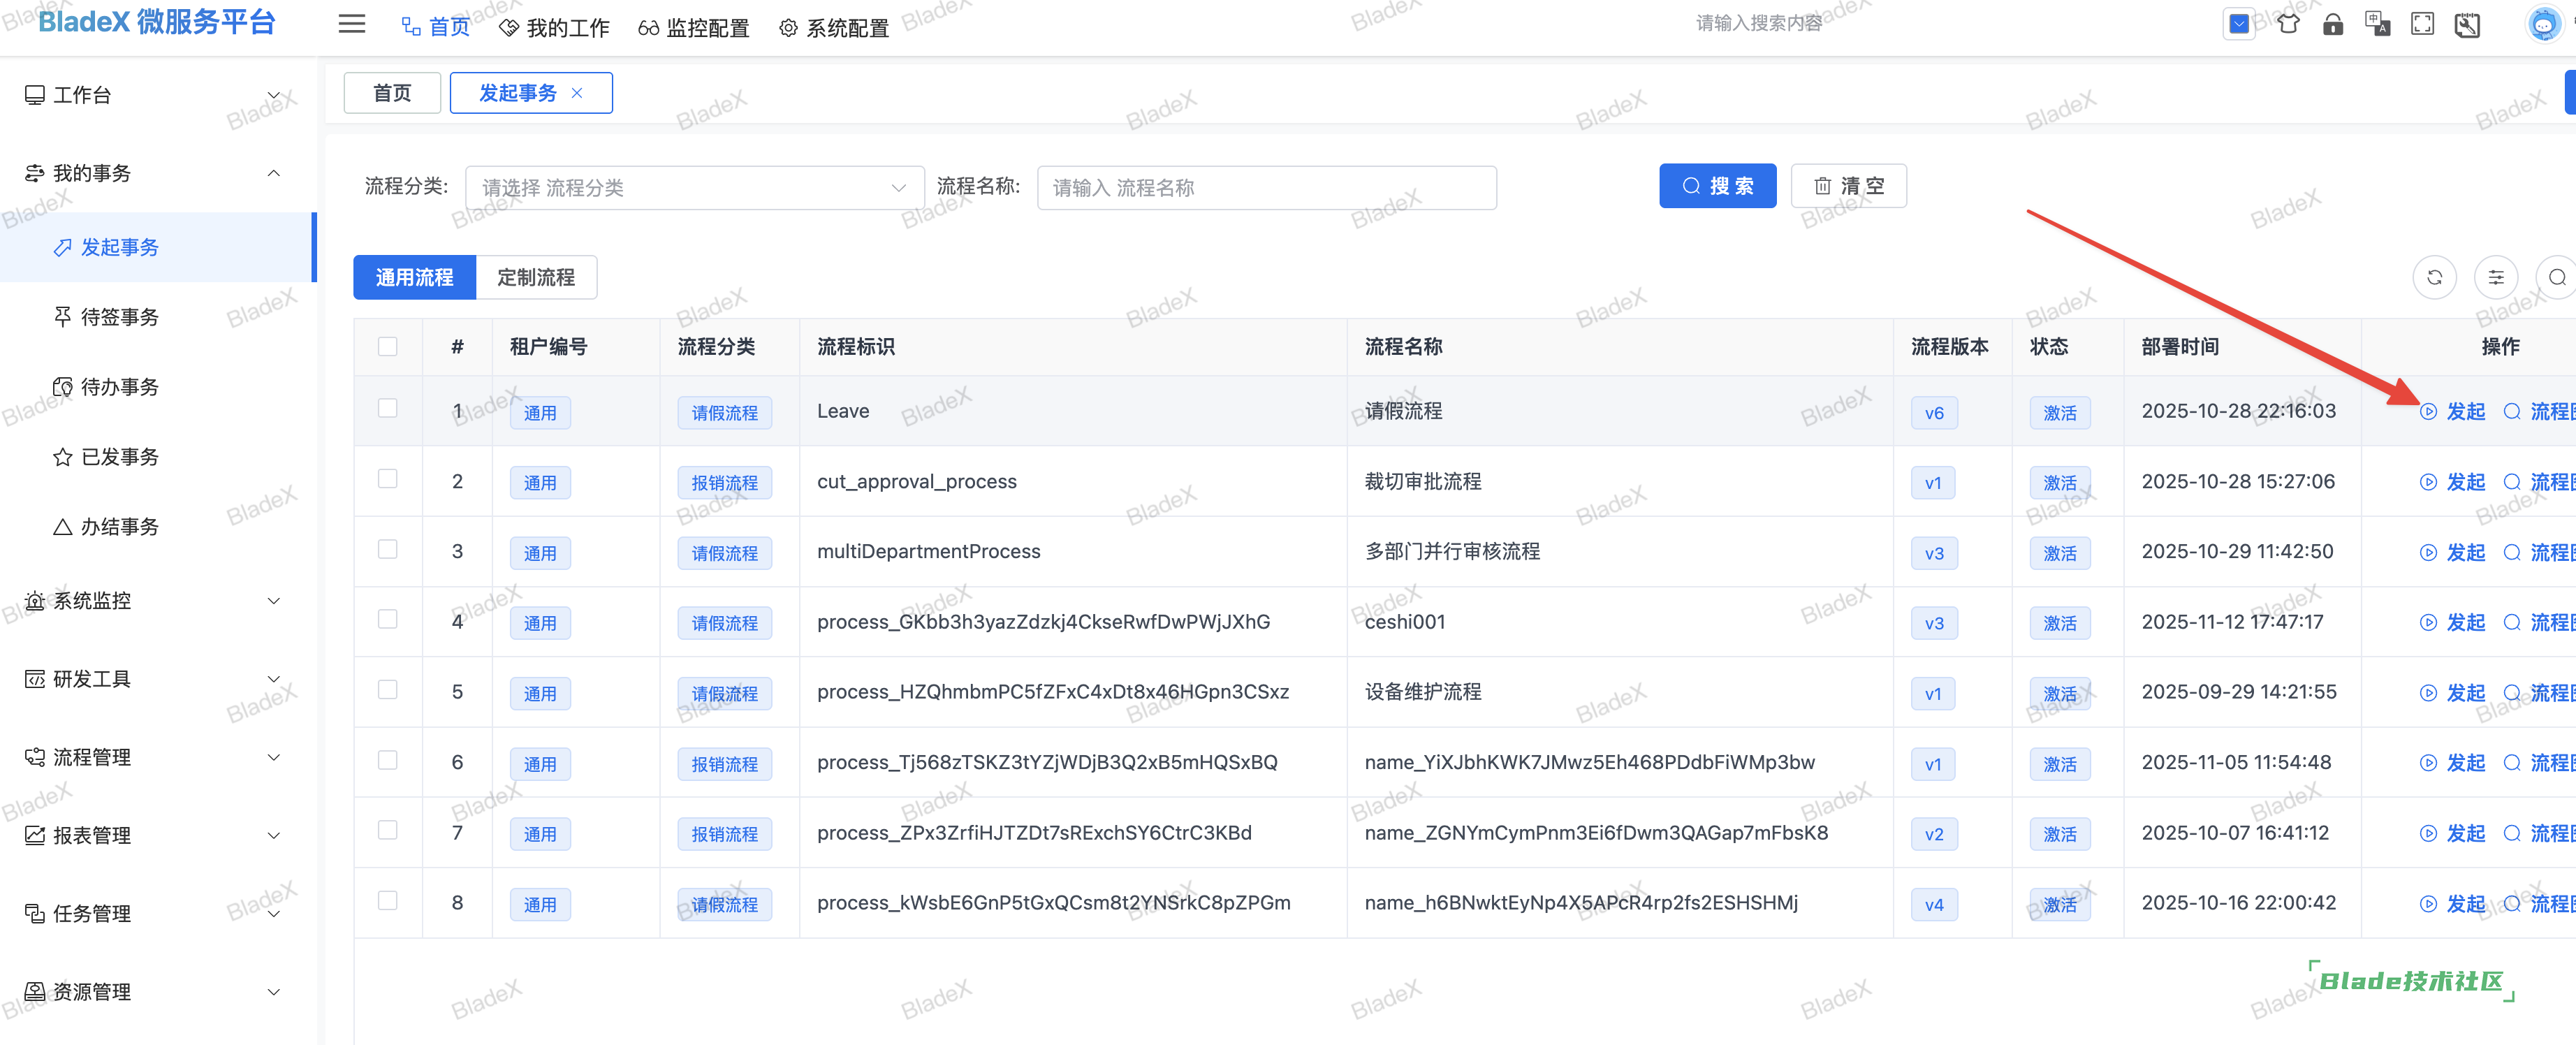Check the select-all header checkbox
Screen dimensions: 2576x1045
click(x=388, y=346)
